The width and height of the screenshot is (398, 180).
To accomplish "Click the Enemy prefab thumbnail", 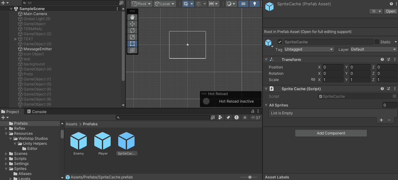I will [79, 141].
